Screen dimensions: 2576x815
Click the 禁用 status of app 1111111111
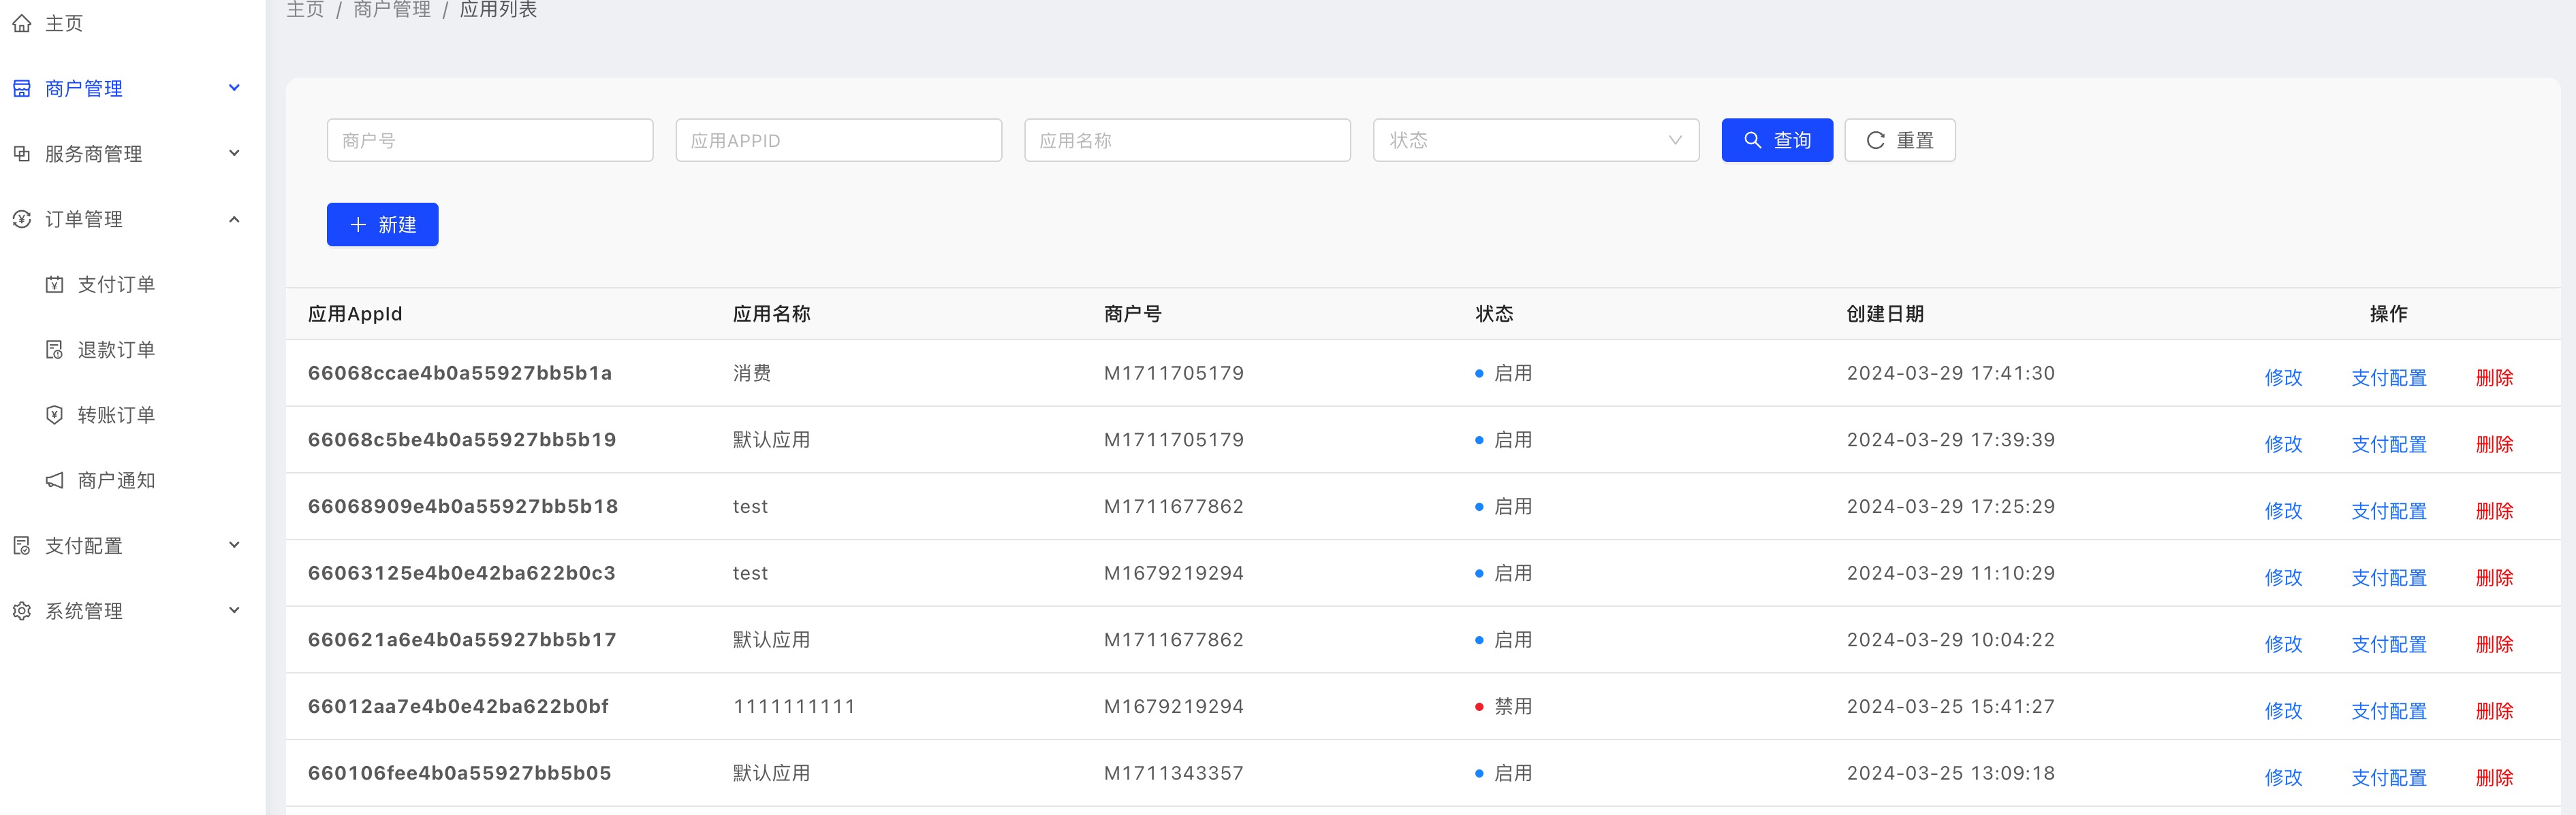(1504, 706)
